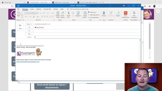Screen dimensions: 162x91
Task: Switch to the Message ribbon tab
Action: tap(25, 9)
